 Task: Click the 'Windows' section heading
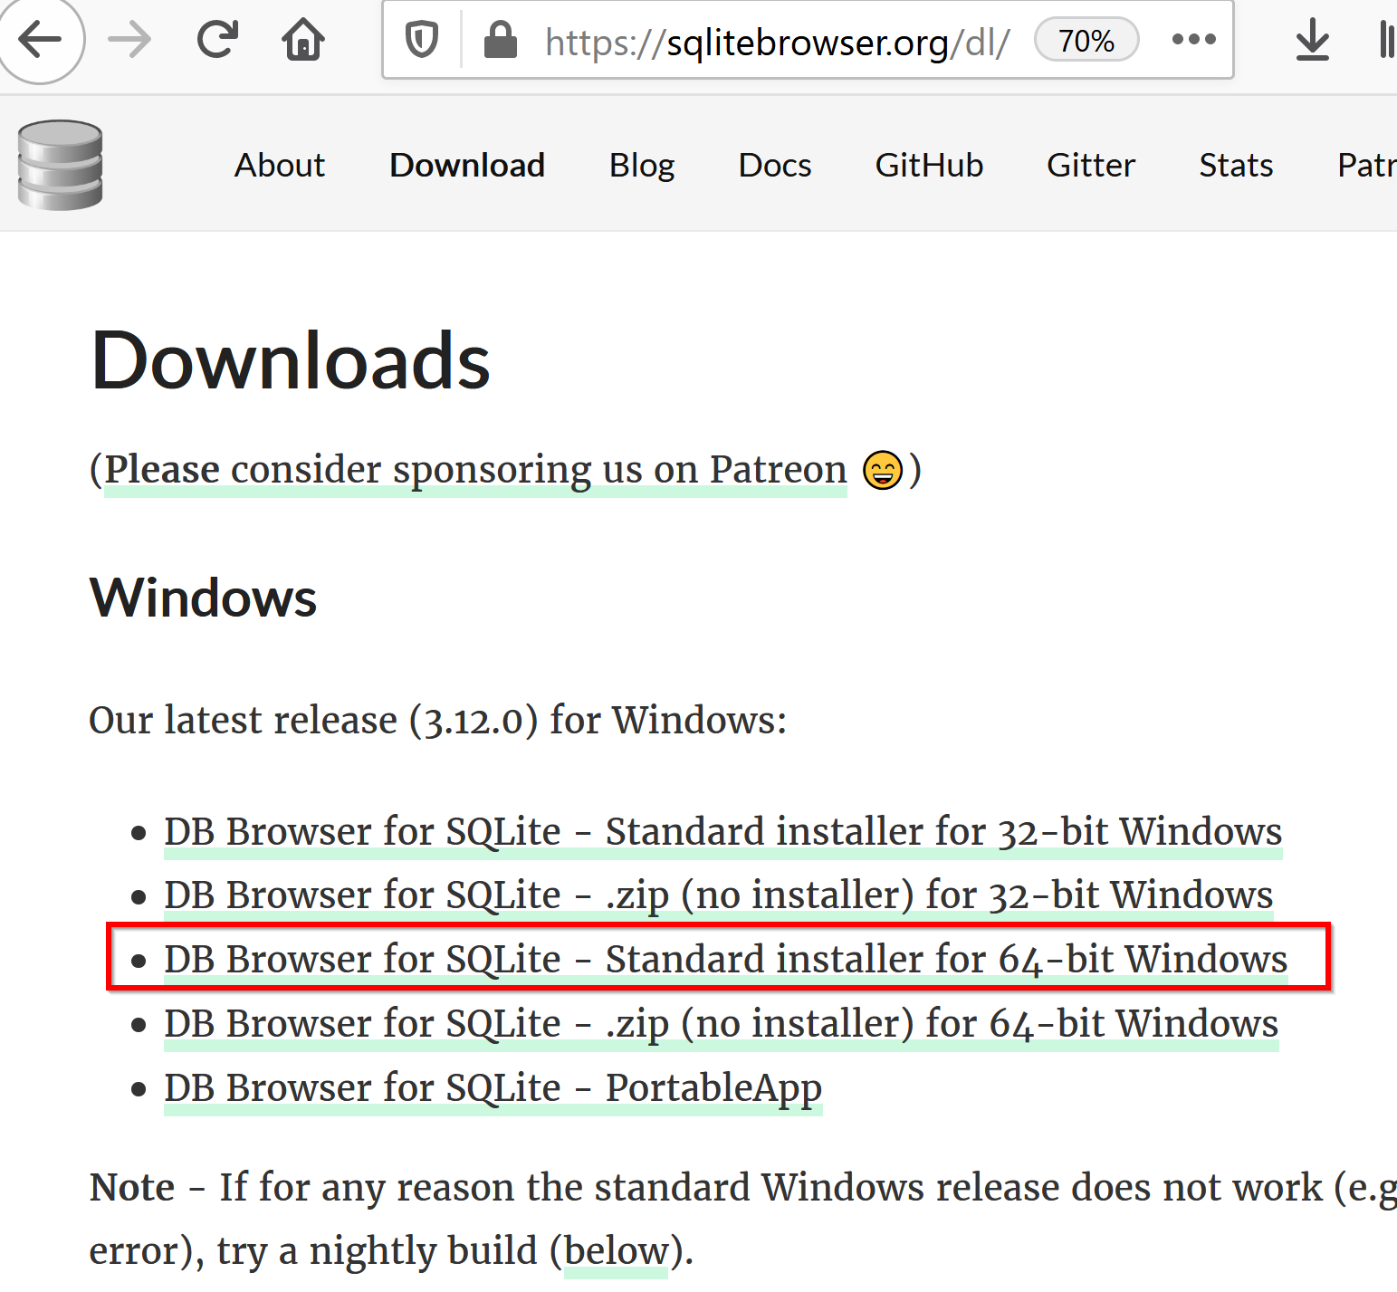pos(204,598)
